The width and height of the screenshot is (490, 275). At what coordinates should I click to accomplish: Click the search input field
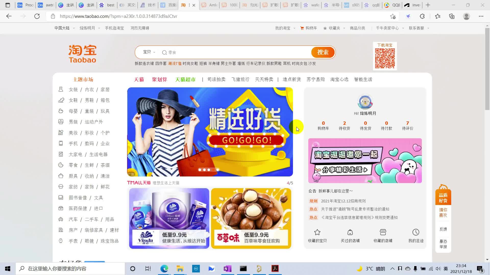click(x=236, y=52)
